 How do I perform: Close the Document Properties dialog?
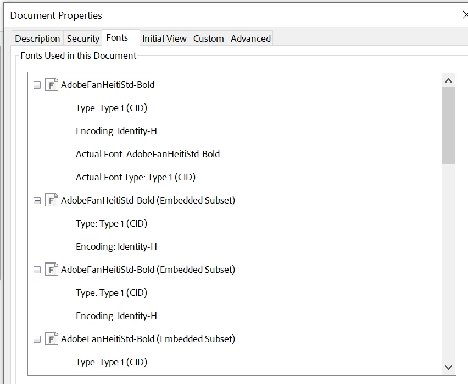pos(465,15)
